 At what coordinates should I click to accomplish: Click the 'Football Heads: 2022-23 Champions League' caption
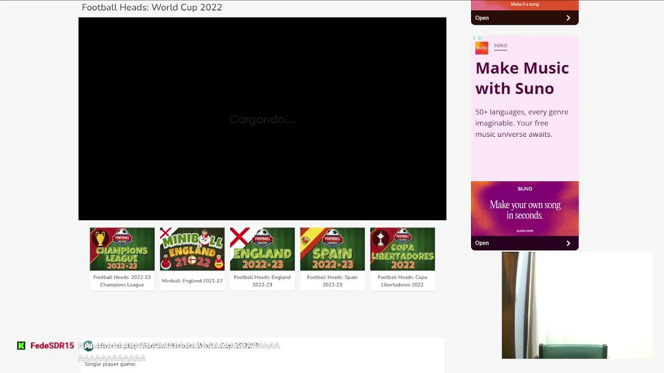(122, 281)
